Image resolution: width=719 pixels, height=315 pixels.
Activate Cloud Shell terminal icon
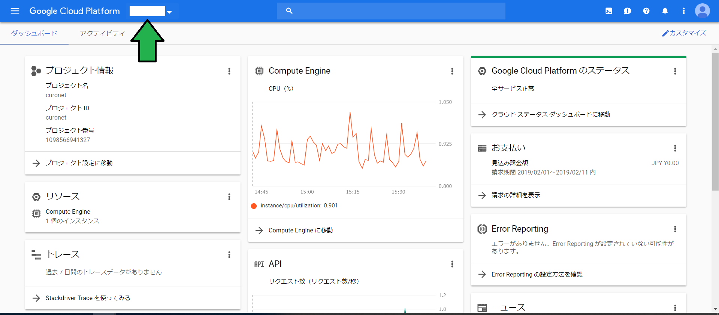coord(609,11)
